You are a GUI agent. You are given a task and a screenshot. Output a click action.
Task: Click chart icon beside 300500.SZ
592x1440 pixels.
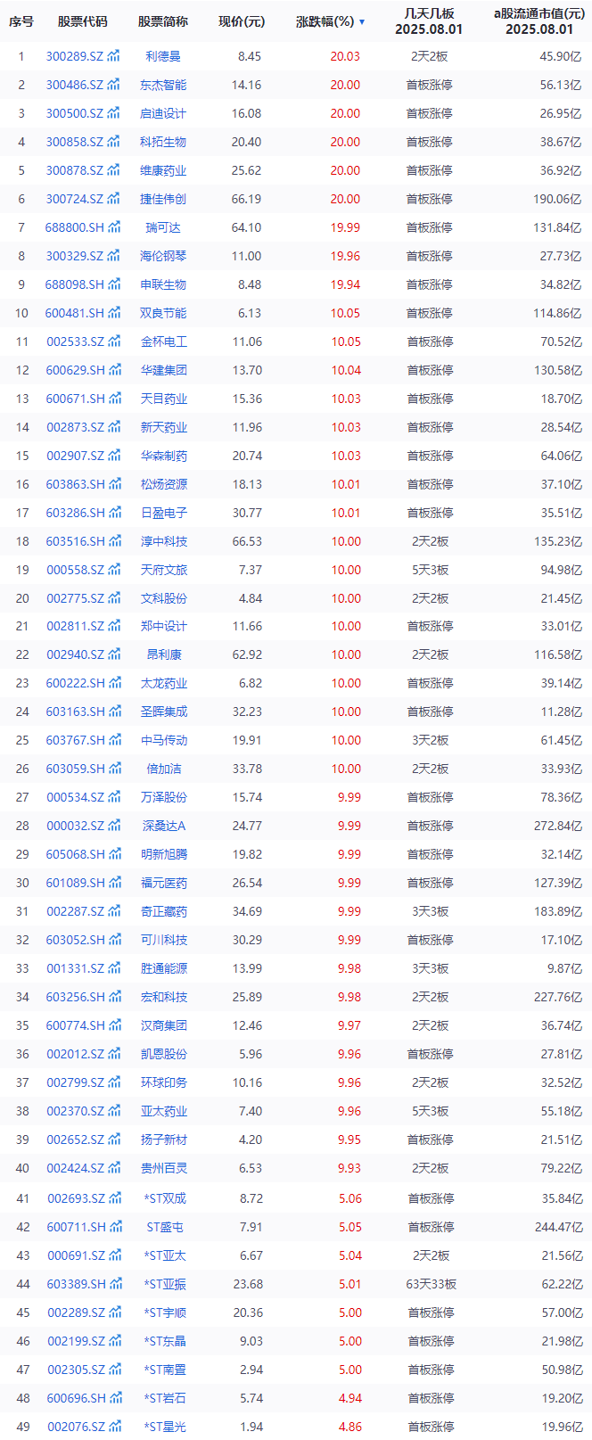pos(113,113)
